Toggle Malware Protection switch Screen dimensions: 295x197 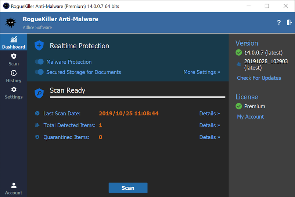coord(39,62)
